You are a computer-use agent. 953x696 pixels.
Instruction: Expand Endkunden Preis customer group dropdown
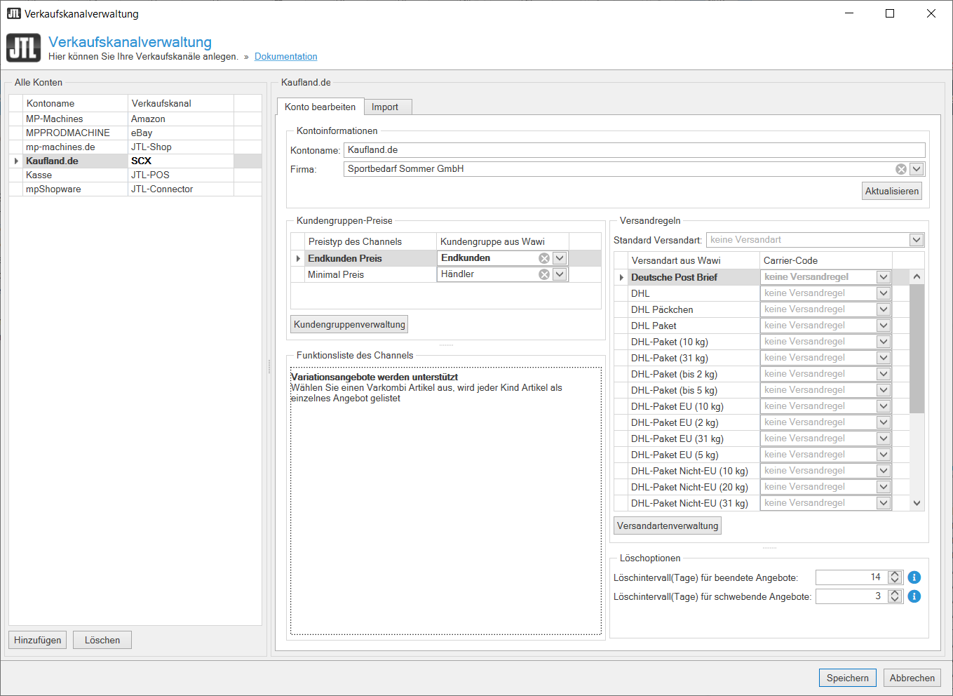pos(560,258)
